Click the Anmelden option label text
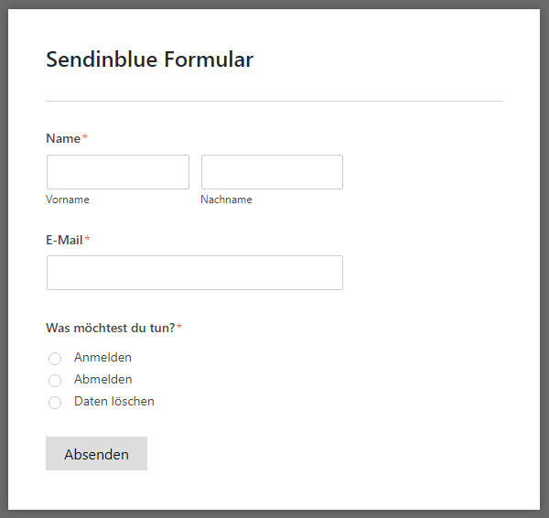 point(102,357)
